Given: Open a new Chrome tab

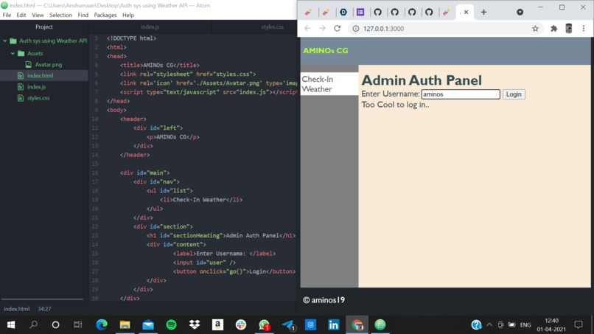Looking at the screenshot, I should tap(483, 12).
